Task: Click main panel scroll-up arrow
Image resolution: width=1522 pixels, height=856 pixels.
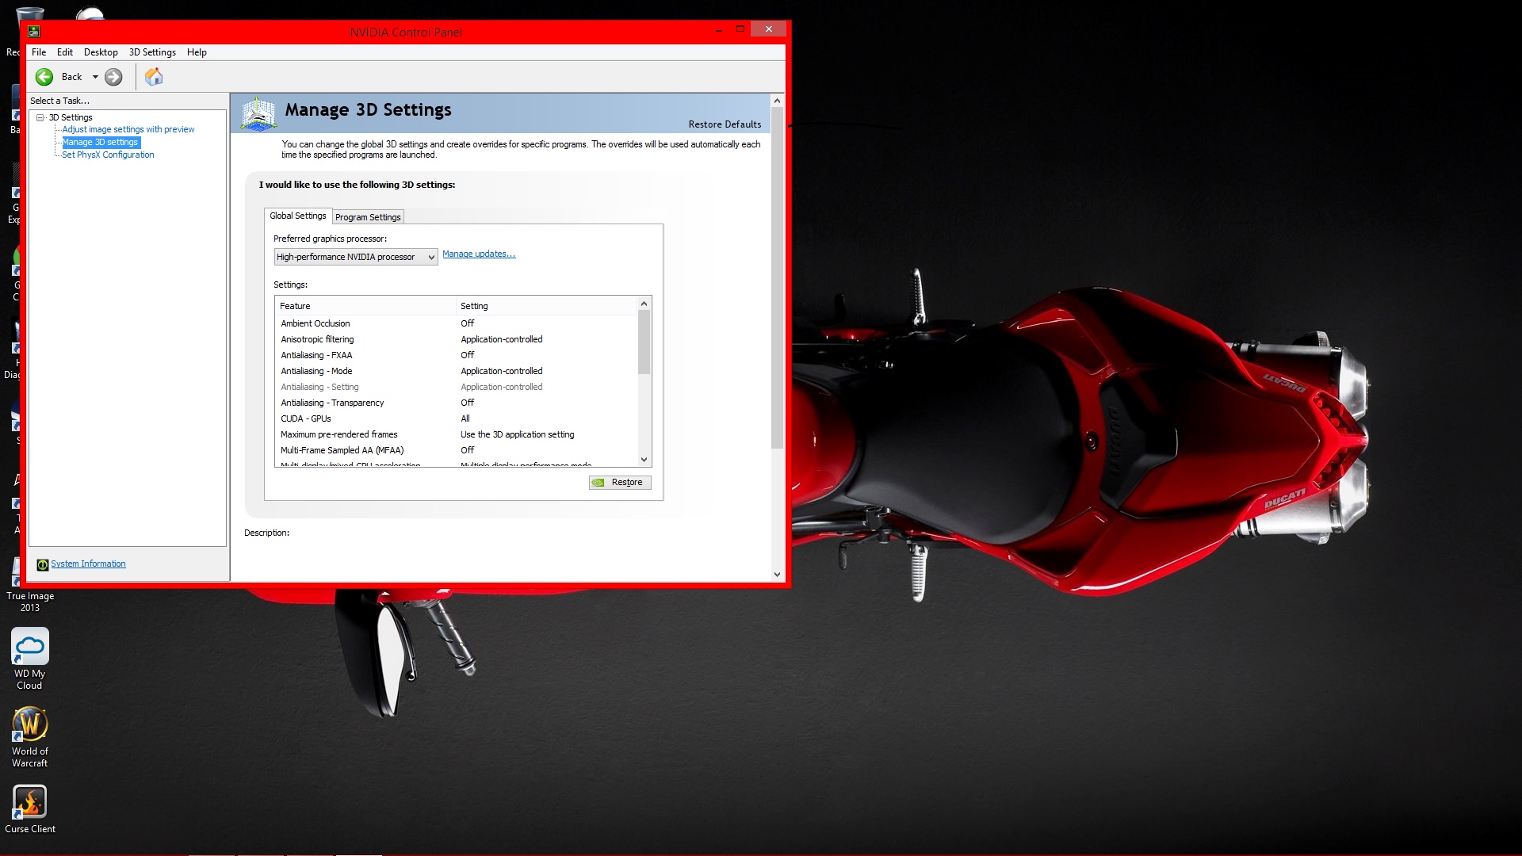Action: tap(777, 101)
